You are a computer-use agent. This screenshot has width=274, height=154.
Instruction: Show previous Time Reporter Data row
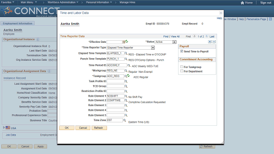(x=194, y=36)
